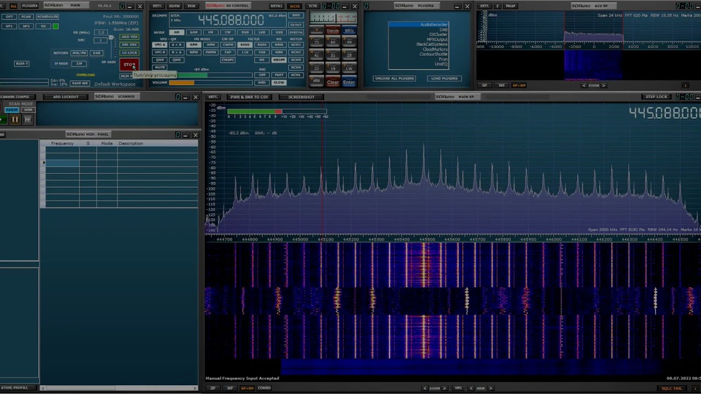Click the red Clear key on the keypad
The image size is (701, 394).
[332, 82]
